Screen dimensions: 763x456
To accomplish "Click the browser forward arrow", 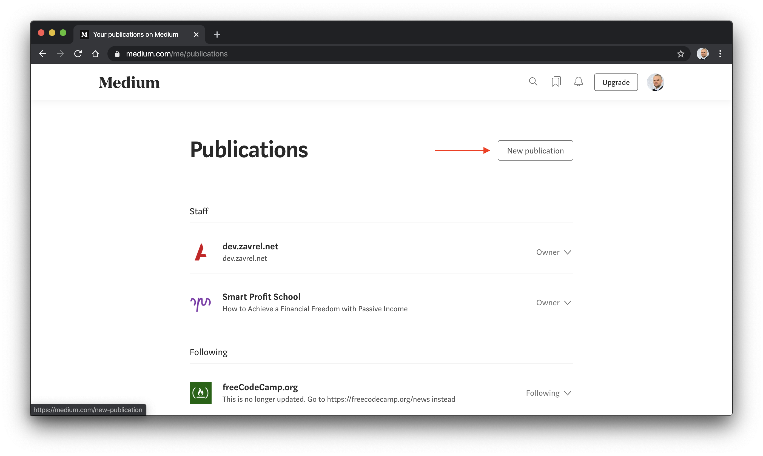I will [x=60, y=54].
